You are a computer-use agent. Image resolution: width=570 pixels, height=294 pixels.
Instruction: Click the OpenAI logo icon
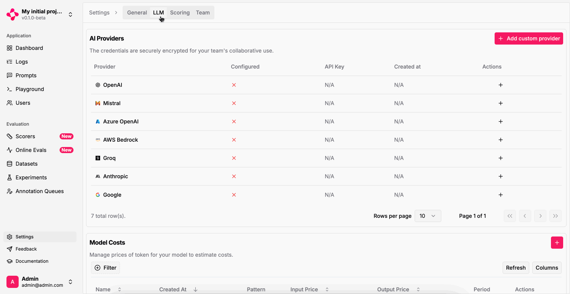tap(98, 85)
